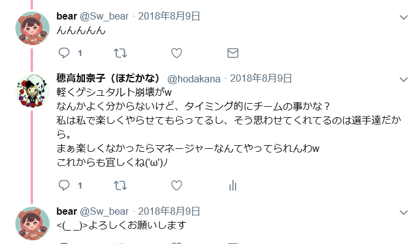Like bear's んんんんん tweet
Screen dimensions: 408x244
(176, 53)
